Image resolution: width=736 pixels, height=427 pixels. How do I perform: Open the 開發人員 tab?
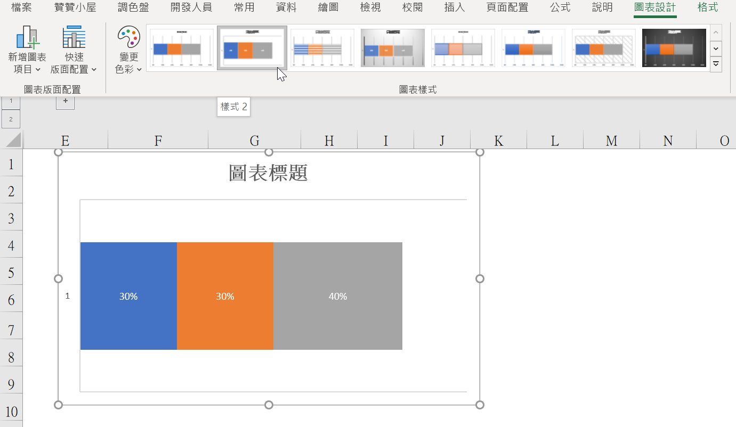click(x=191, y=7)
